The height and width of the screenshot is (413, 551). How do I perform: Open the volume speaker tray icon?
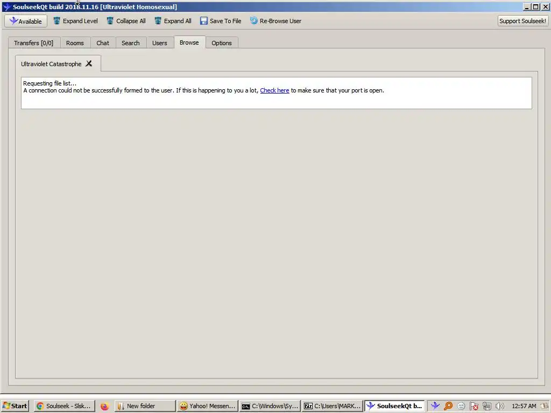tap(499, 406)
